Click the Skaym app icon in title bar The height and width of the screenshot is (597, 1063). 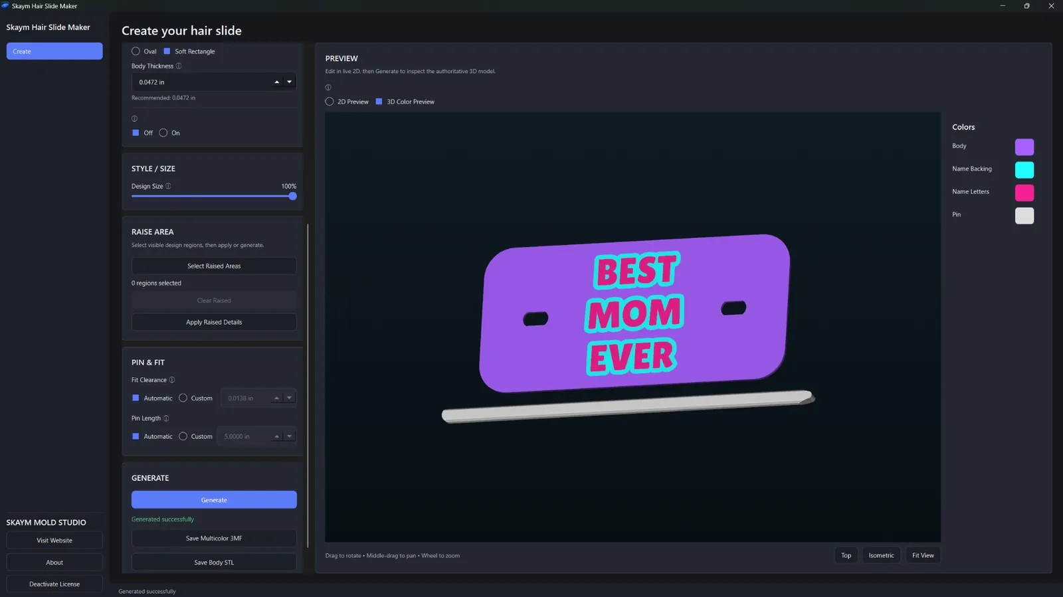tap(5, 6)
